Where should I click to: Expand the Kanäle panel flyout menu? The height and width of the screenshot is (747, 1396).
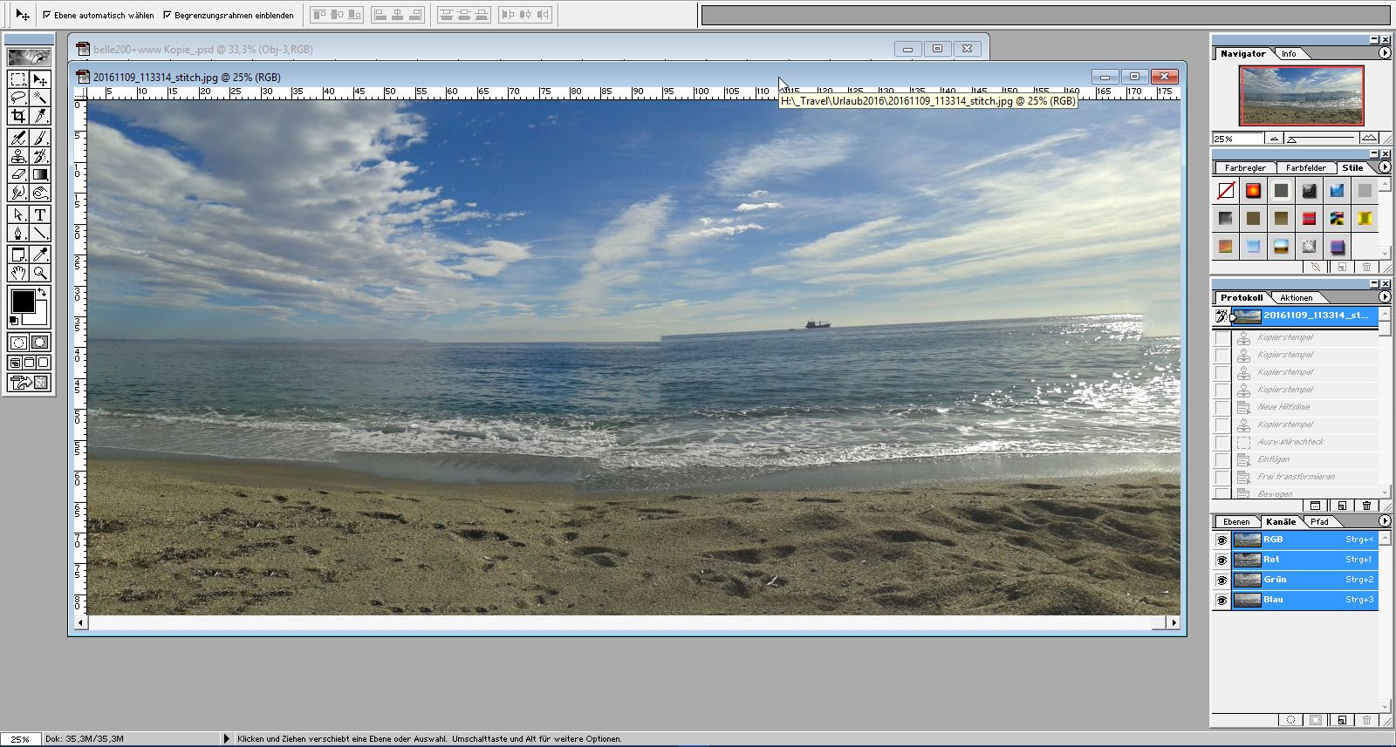[x=1385, y=521]
